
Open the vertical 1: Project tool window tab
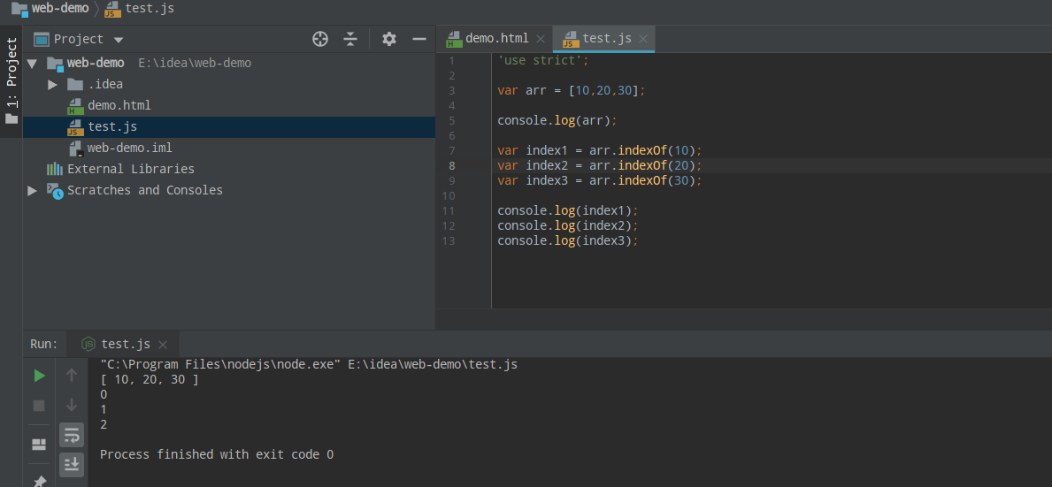click(x=12, y=81)
